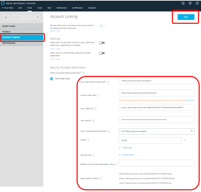Open the Permissions sidebar item
The width and height of the screenshot is (201, 192).
[9, 43]
